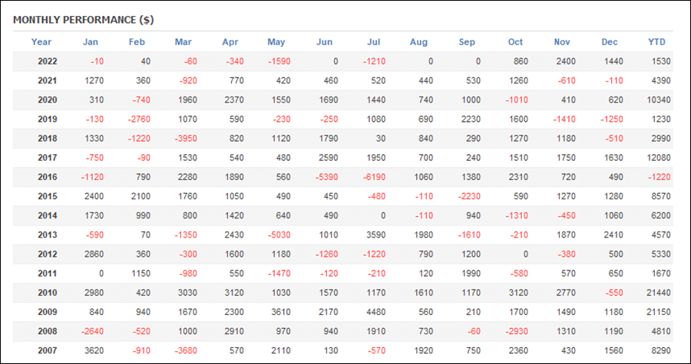This screenshot has height=364, width=691.
Task: Click the 2017 Jun value 2590
Action: (x=329, y=158)
